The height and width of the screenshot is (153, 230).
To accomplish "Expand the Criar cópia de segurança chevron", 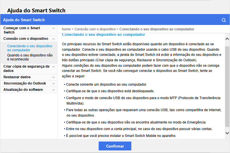I will pyautogui.click(x=53, y=66).
